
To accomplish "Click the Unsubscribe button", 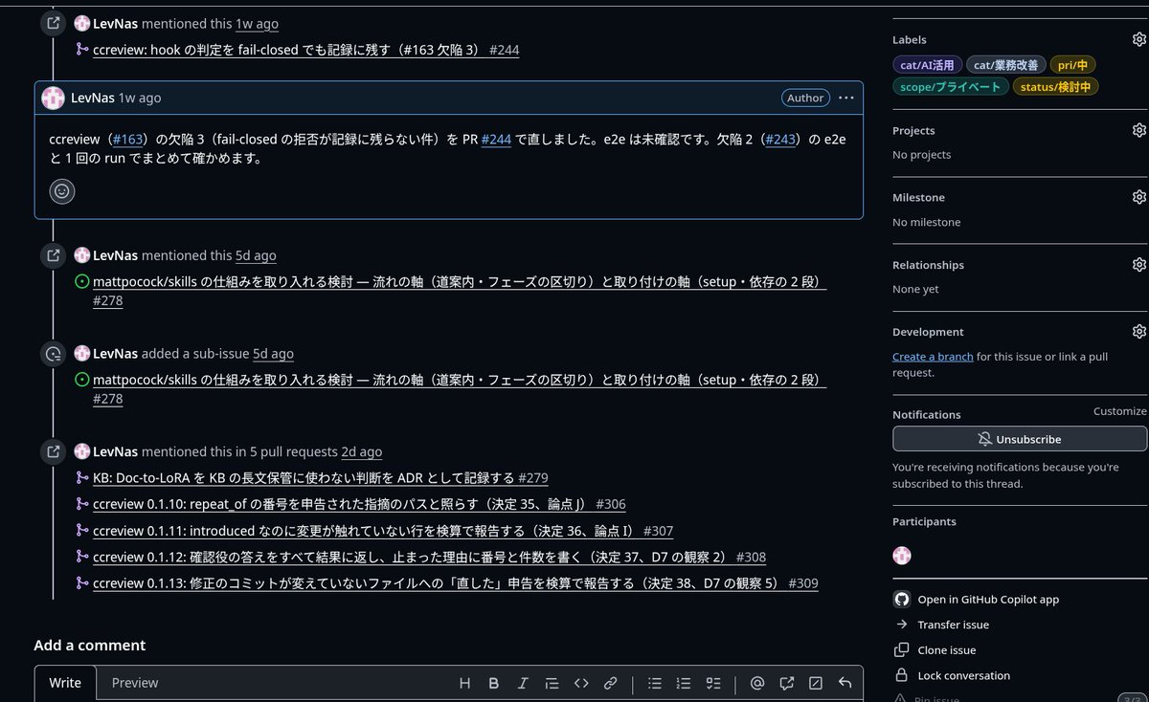I will (x=1020, y=439).
